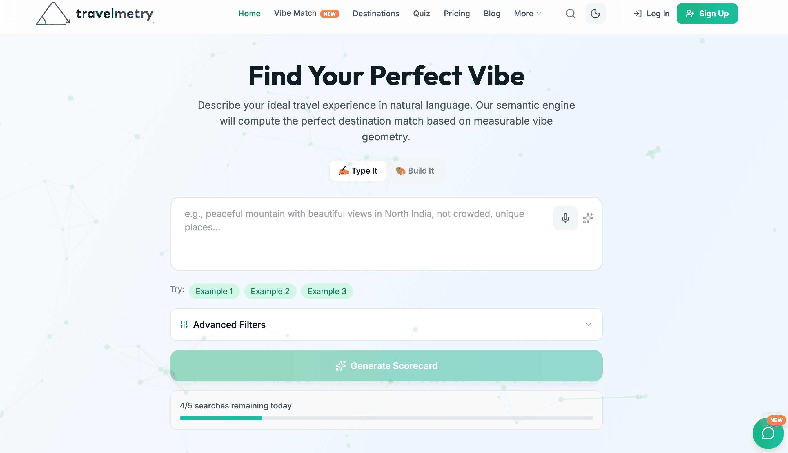Click the sparkle icon beside the microphone

pyautogui.click(x=588, y=218)
